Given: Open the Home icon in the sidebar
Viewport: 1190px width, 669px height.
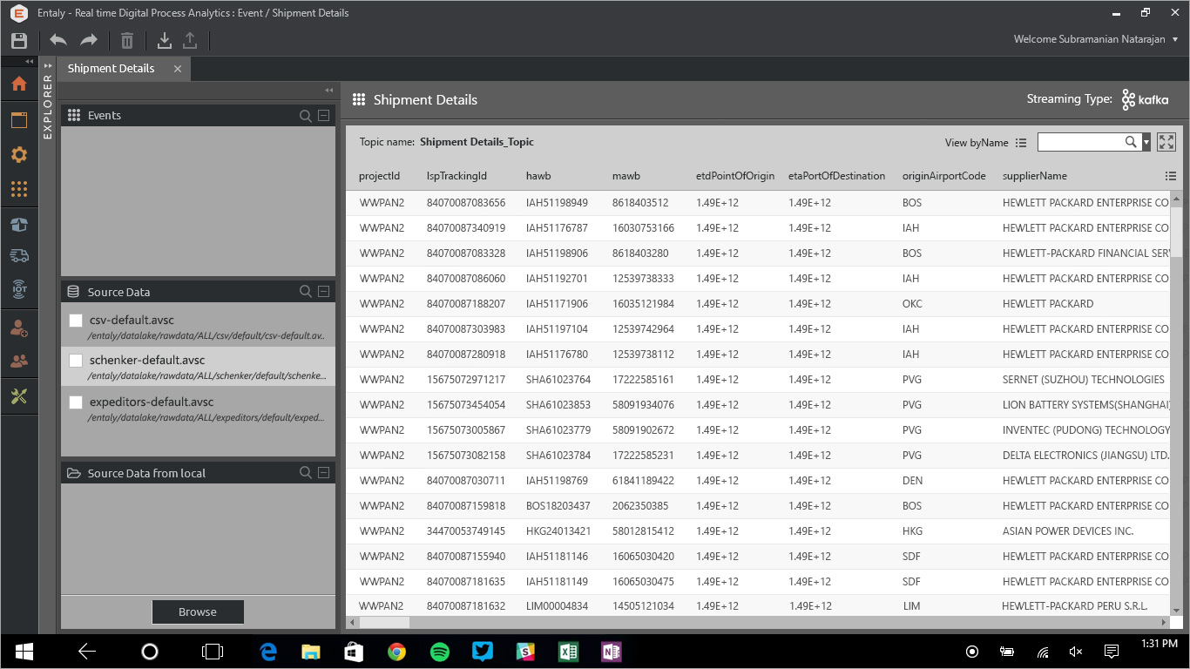Looking at the screenshot, I should pyautogui.click(x=19, y=84).
